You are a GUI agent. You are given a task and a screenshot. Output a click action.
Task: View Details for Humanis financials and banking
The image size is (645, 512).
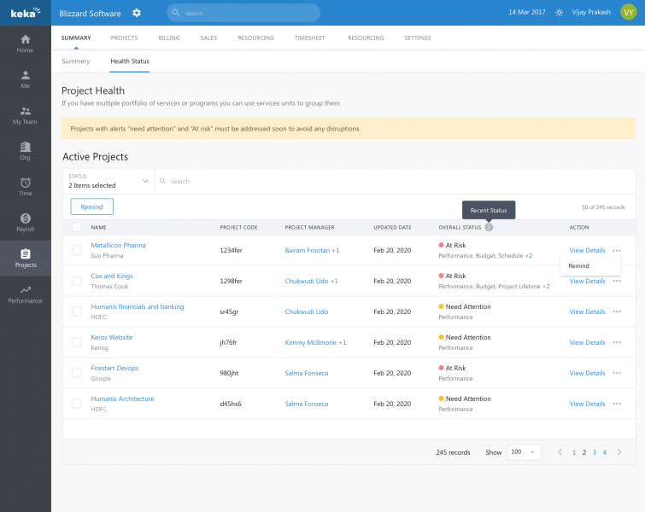tap(588, 311)
